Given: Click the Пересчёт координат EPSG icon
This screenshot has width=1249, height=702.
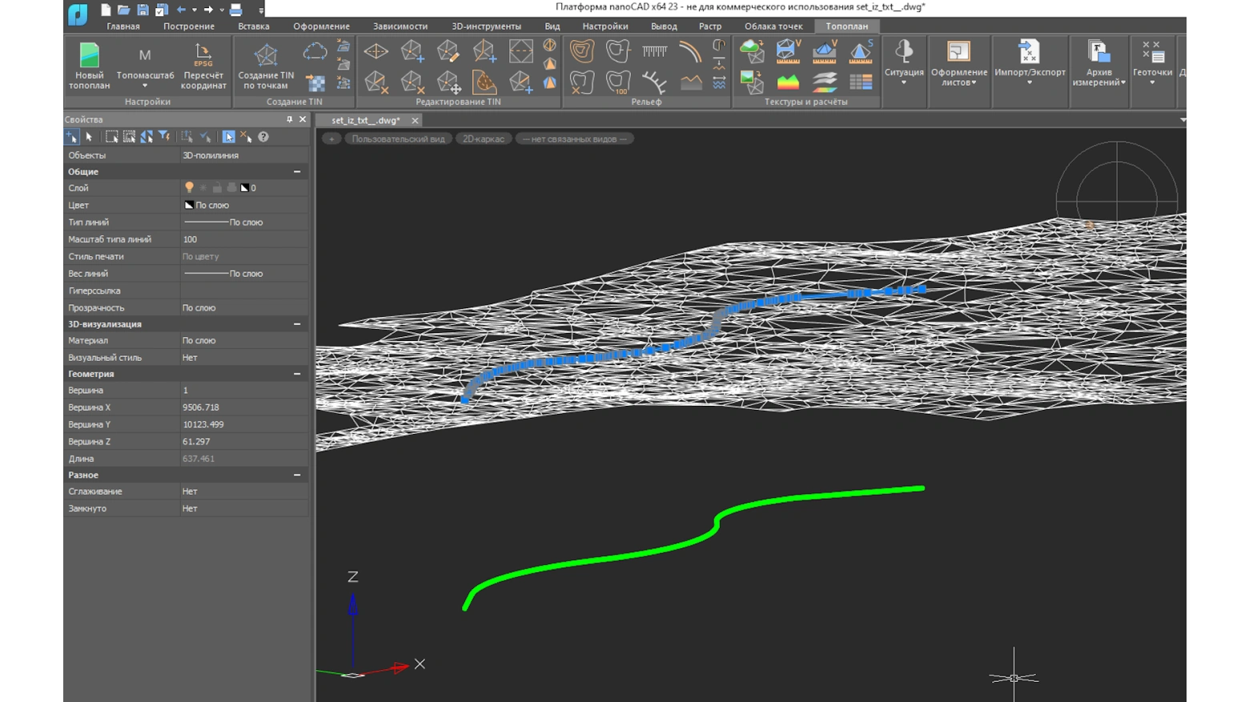Looking at the screenshot, I should pyautogui.click(x=203, y=54).
